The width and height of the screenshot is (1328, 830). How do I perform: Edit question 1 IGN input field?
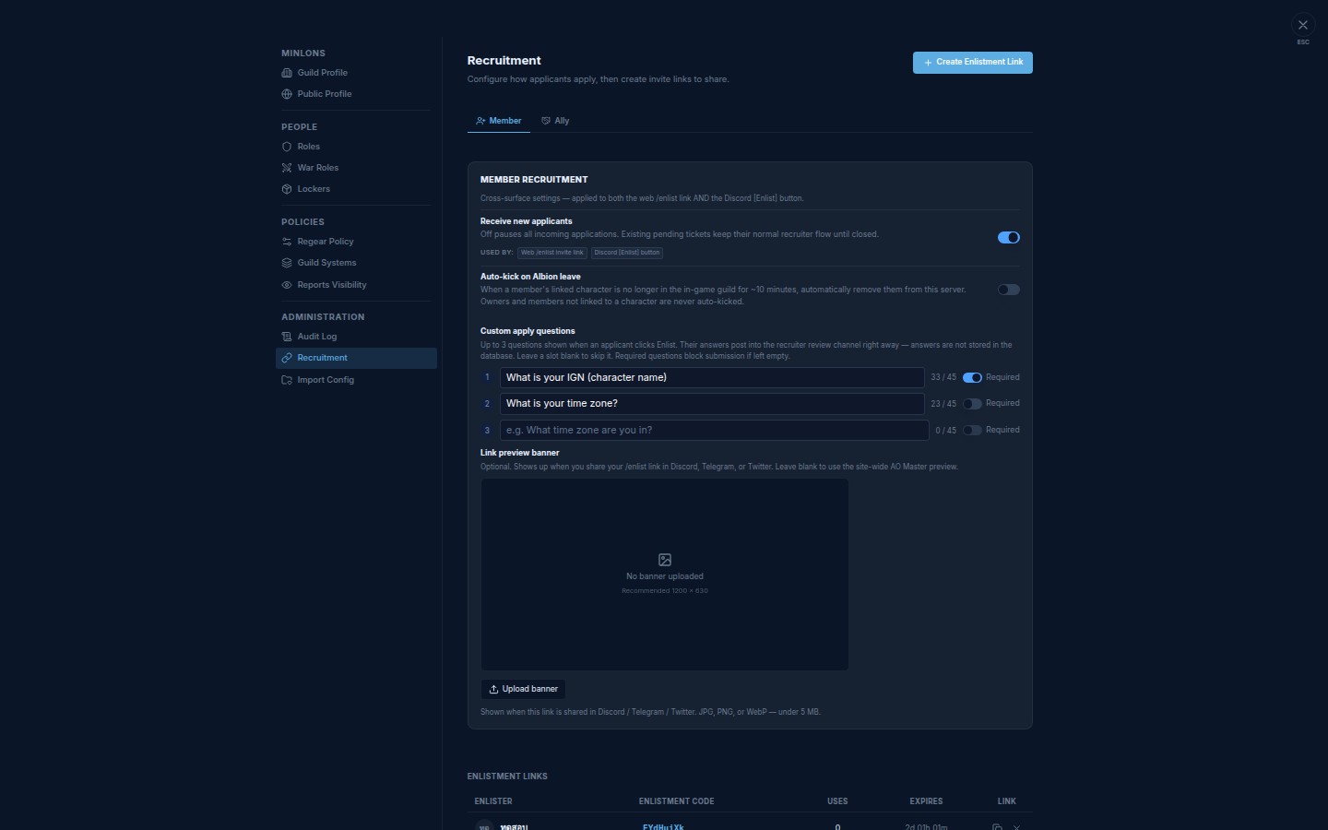click(x=712, y=377)
